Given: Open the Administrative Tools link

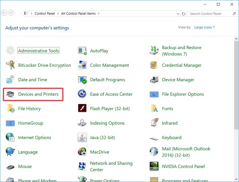Looking at the screenshot, I should tap(39, 51).
